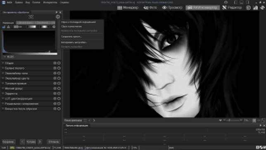Toggle the Баланс белого group with its left circle
The width and height of the screenshot is (266, 150).
(x=55, y=68)
